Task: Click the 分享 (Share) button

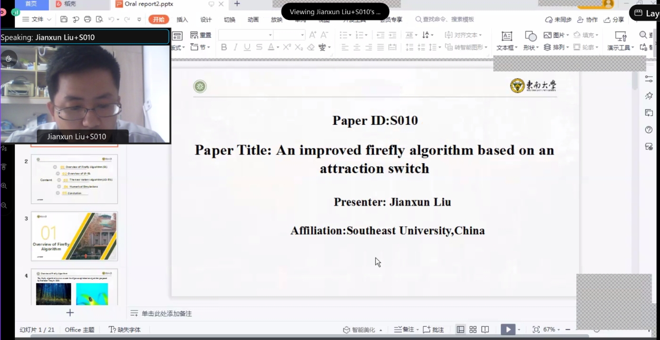Action: point(614,19)
